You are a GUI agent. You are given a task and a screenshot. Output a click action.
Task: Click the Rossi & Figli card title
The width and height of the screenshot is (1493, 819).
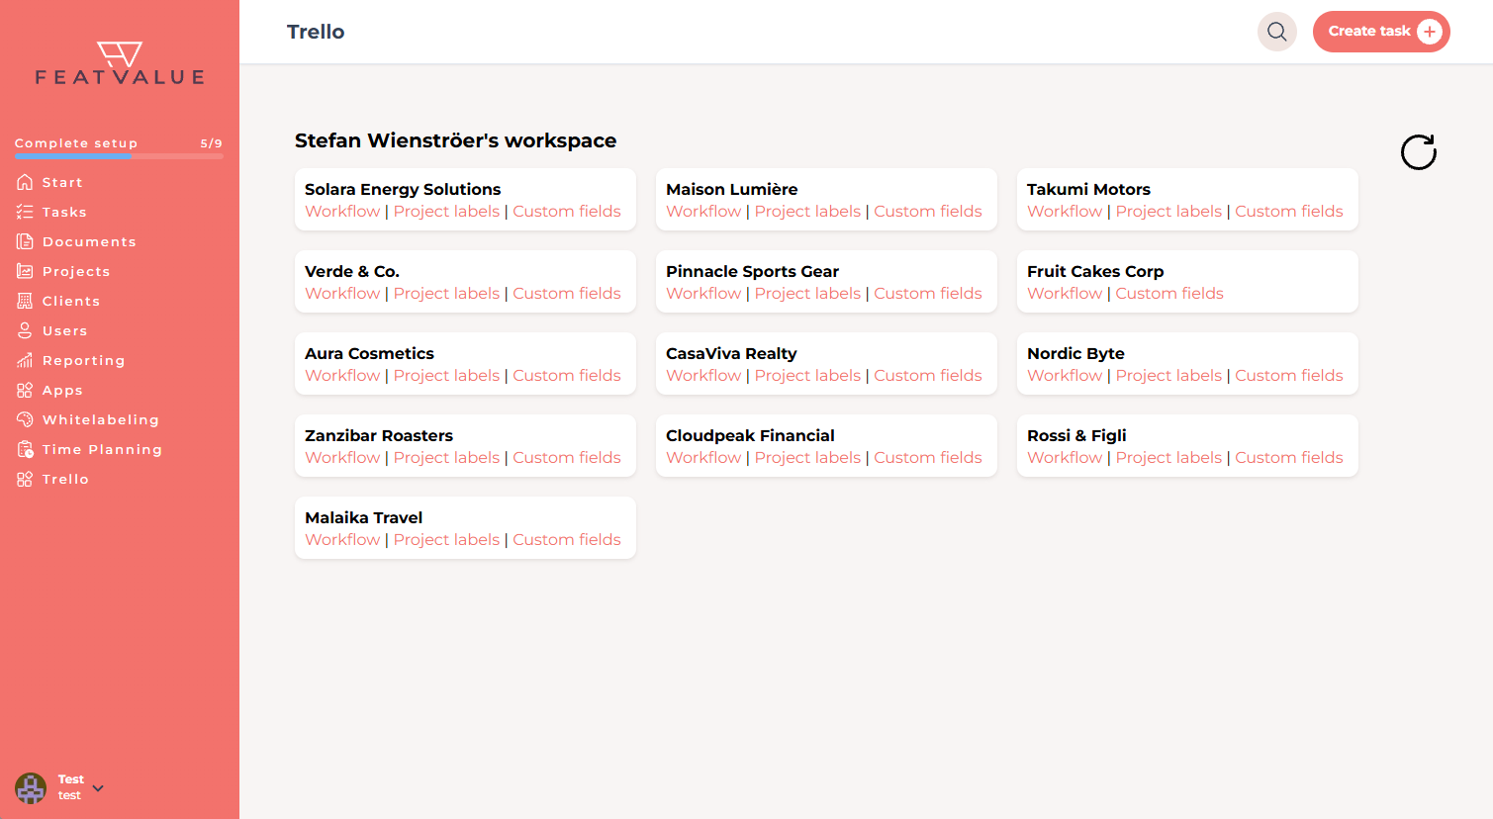[1076, 435]
